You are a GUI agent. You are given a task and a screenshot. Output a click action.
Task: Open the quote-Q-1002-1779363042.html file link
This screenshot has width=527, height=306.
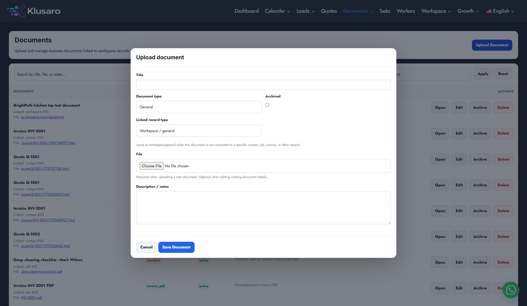(x=46, y=246)
